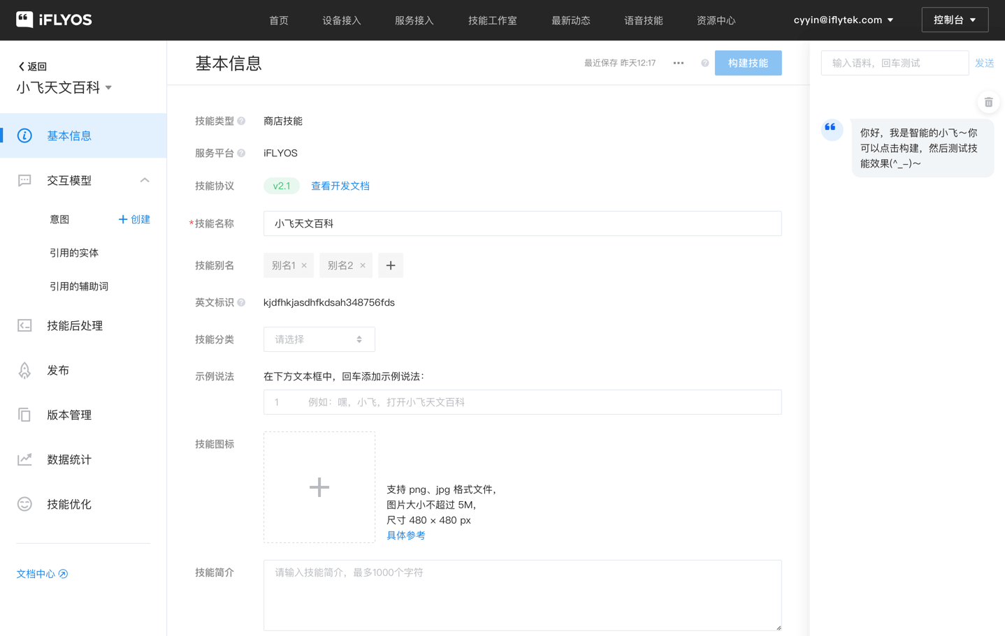Open 首页 in top navigation

(x=279, y=20)
